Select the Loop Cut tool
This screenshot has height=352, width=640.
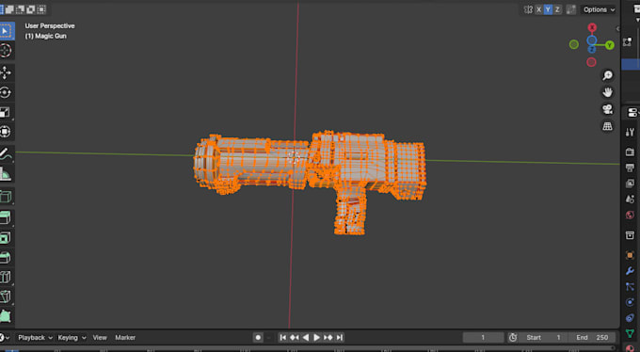pos(6,277)
